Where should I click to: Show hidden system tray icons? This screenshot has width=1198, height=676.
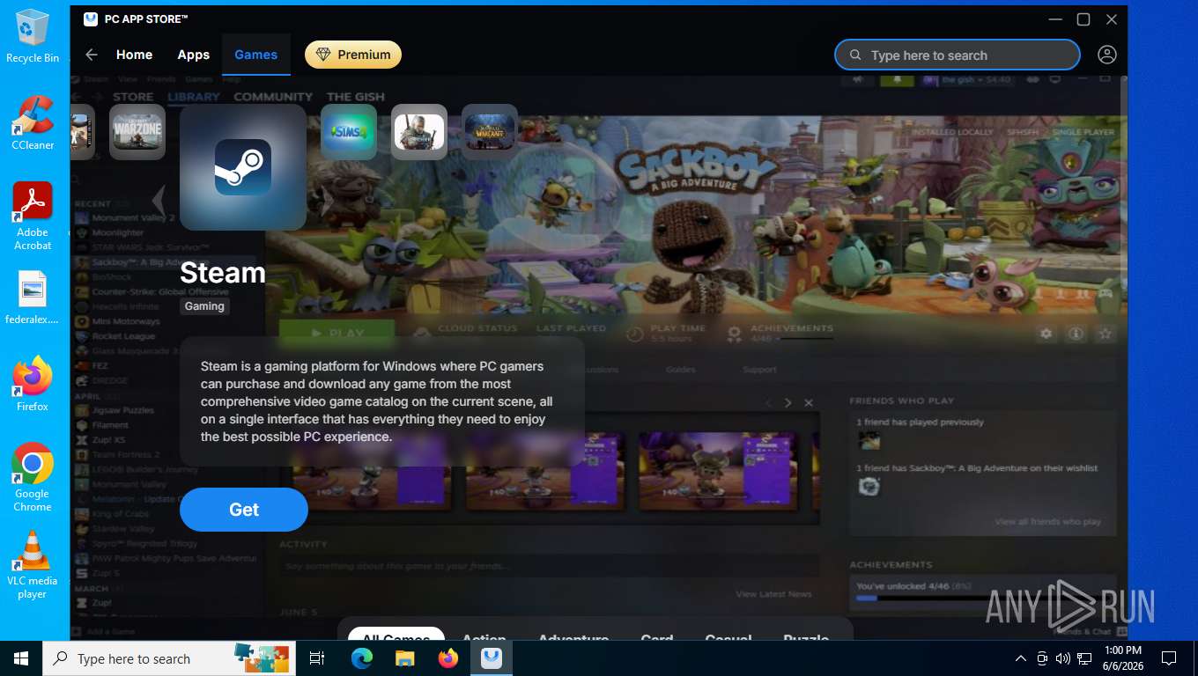tap(1021, 658)
